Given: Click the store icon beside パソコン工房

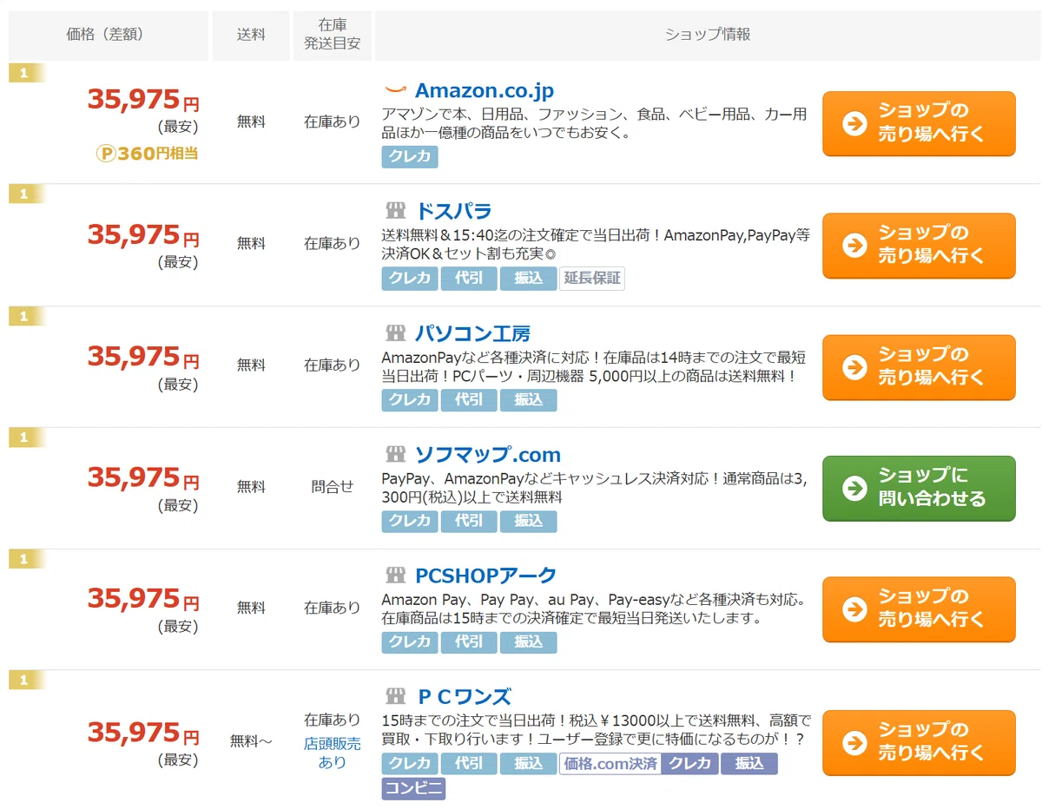Looking at the screenshot, I should coord(395,333).
